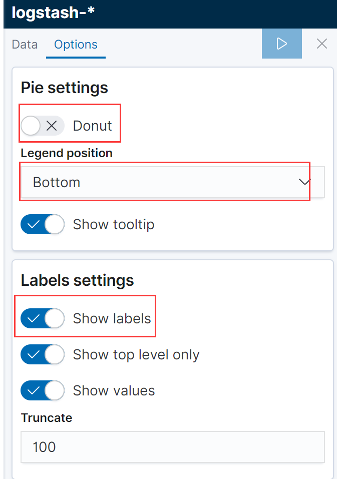Switch to the Data tab

pyautogui.click(x=25, y=45)
